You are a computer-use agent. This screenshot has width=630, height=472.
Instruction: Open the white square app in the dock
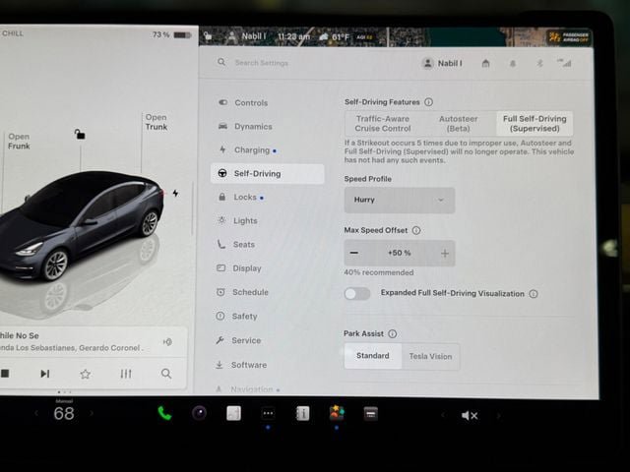(x=234, y=413)
